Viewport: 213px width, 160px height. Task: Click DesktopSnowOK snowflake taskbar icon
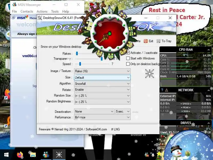[x=59, y=155]
